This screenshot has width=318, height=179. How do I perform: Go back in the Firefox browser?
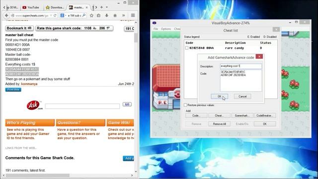pyautogui.click(x=6, y=15)
